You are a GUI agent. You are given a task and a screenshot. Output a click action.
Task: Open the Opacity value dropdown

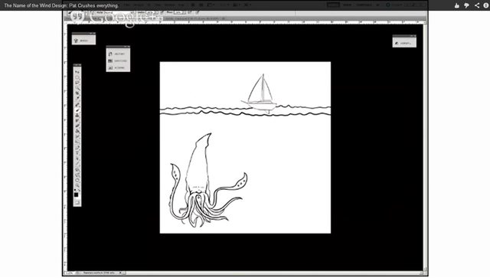151,12
